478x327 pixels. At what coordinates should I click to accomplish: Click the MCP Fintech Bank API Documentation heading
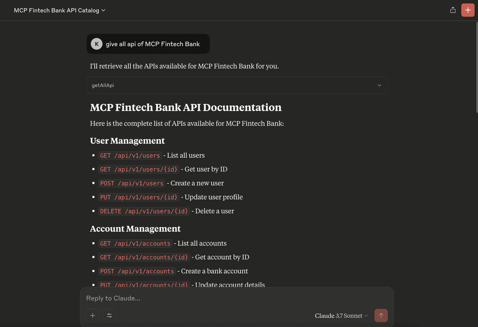click(x=186, y=107)
